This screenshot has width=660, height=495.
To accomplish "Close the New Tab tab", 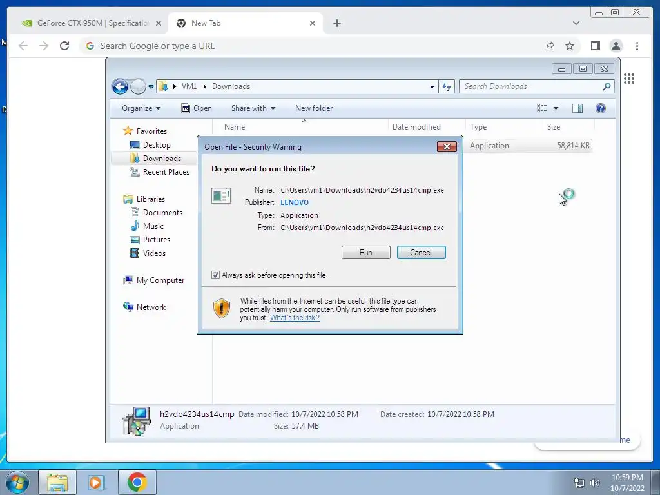I will click(x=313, y=23).
